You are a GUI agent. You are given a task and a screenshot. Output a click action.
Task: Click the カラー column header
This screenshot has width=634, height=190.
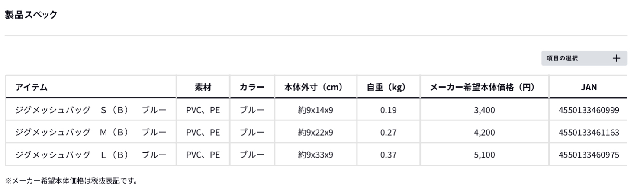[252, 87]
